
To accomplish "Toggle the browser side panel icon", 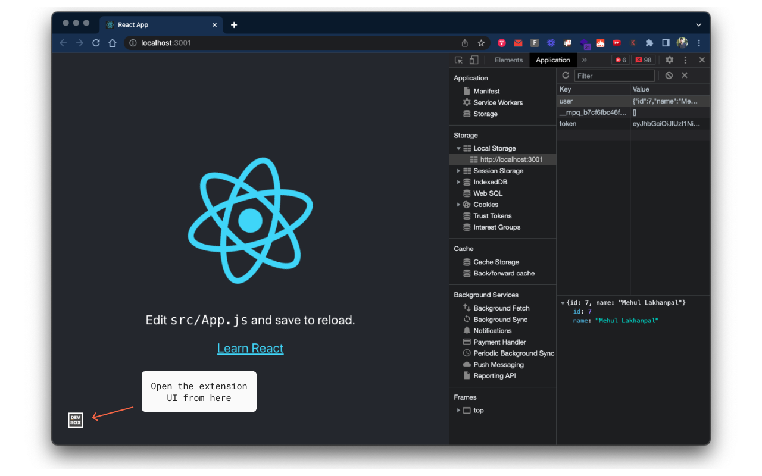I will [x=666, y=43].
